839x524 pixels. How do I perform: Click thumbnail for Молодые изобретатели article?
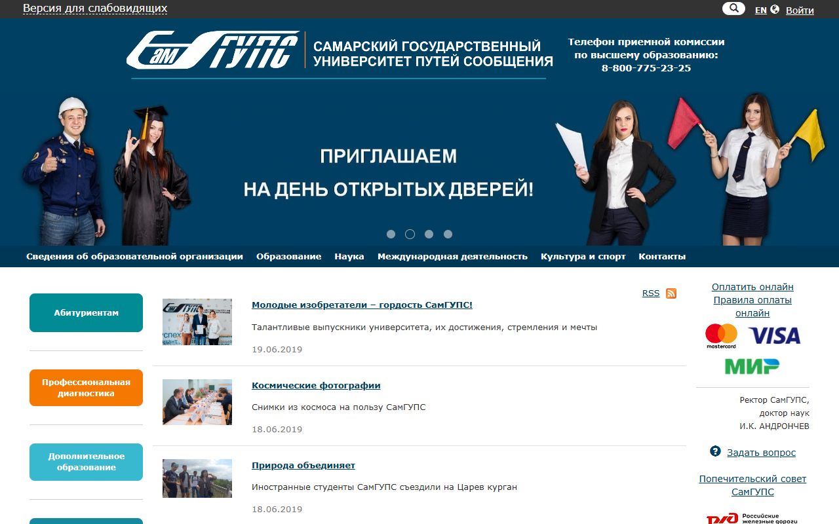click(197, 322)
